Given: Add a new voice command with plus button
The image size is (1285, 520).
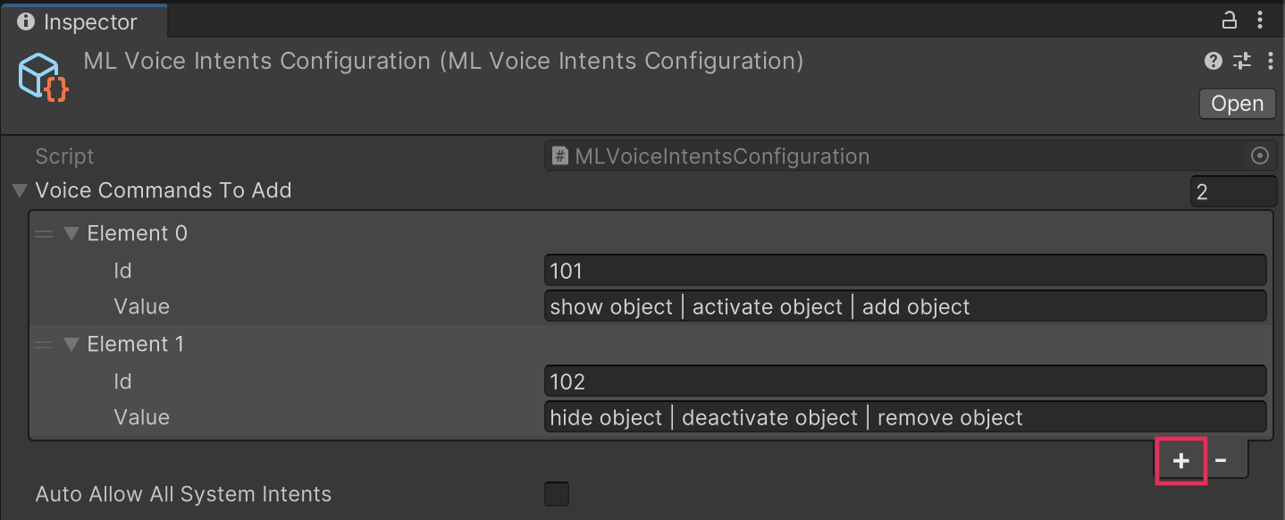Looking at the screenshot, I should [1181, 460].
